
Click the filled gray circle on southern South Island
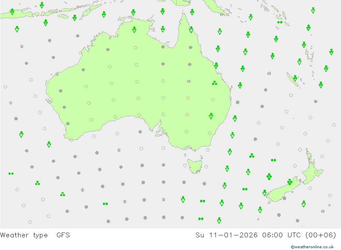284,198
